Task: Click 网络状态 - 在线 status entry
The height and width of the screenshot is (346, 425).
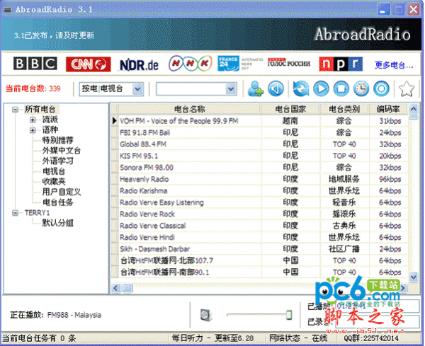Action: point(298,338)
